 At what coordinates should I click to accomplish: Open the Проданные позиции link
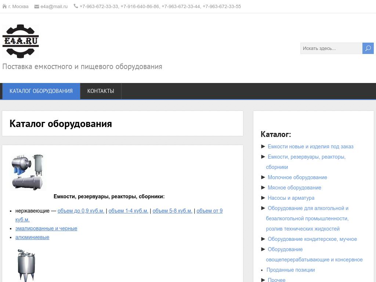(x=290, y=270)
